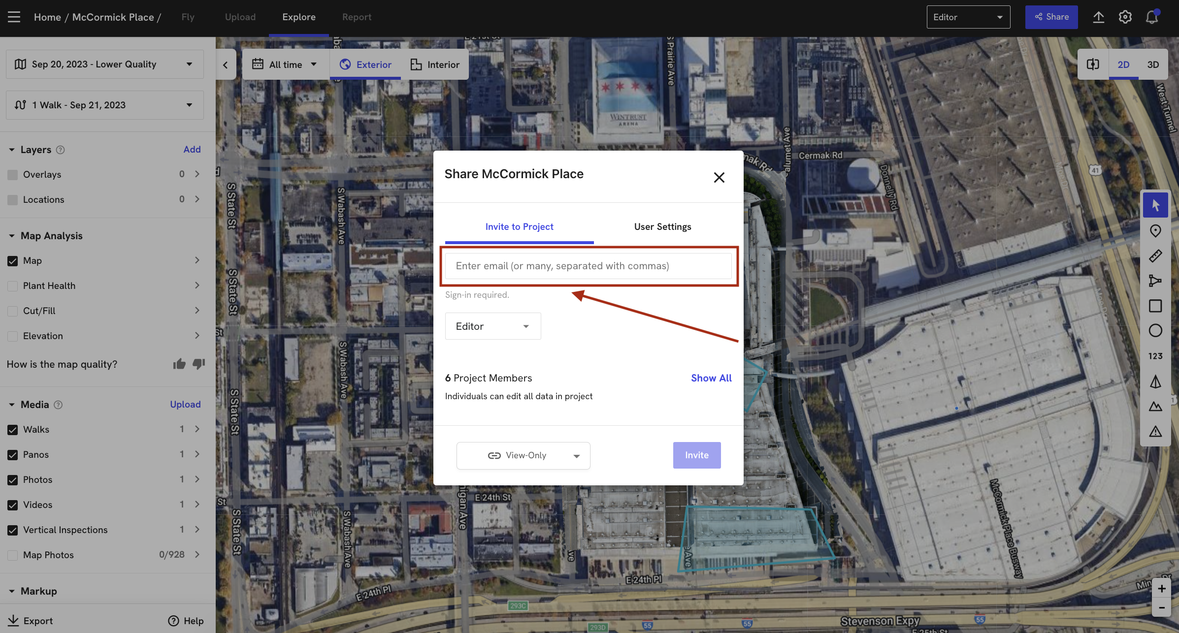Viewport: 1179px width, 633px height.
Task: Toggle the Locations layer checkbox
Action: click(13, 200)
